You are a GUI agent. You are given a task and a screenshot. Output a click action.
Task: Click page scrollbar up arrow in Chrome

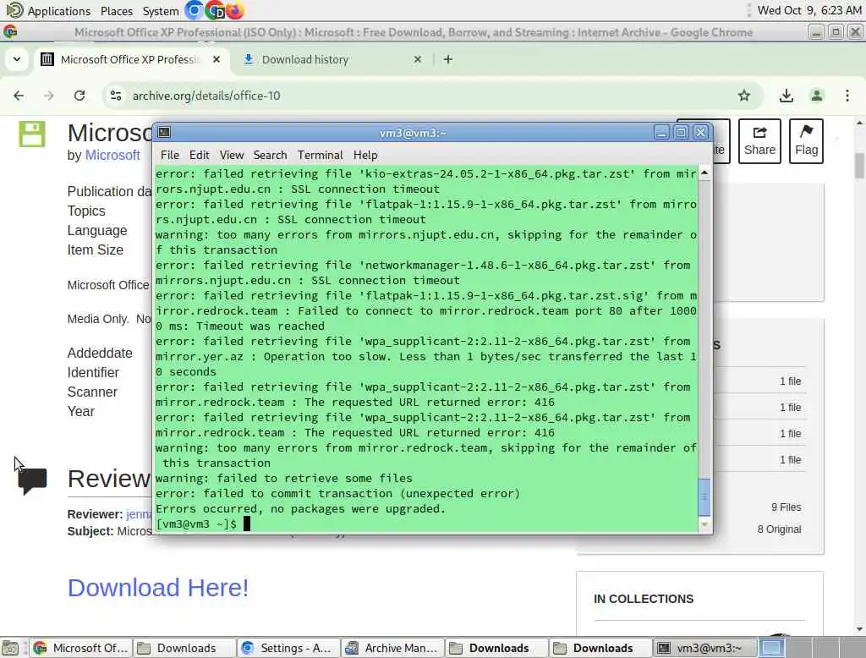pyautogui.click(x=859, y=123)
